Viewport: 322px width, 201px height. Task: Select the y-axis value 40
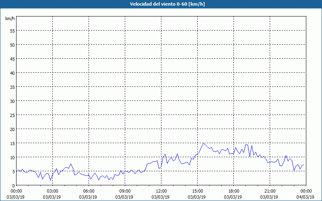12,73
